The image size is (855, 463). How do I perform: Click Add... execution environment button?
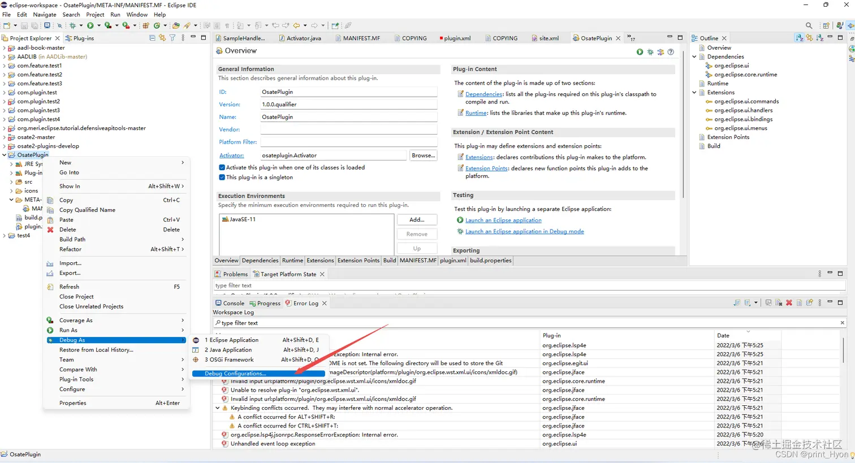[x=417, y=219]
